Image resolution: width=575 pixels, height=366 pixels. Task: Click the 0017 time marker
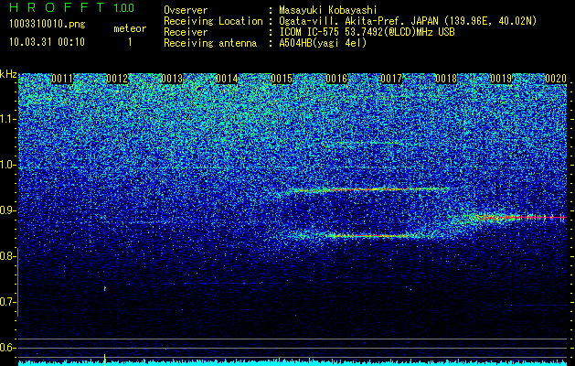(391, 79)
